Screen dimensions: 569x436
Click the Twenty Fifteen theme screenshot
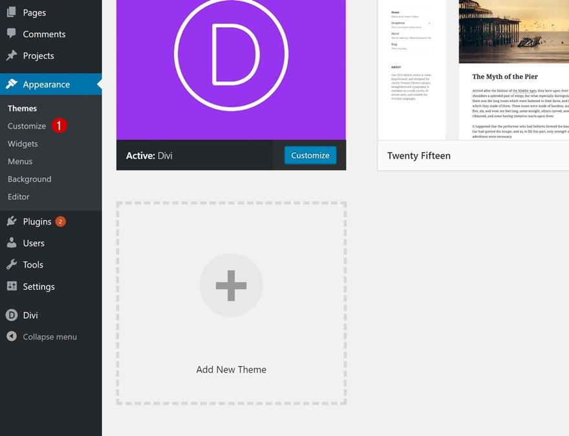click(473, 70)
